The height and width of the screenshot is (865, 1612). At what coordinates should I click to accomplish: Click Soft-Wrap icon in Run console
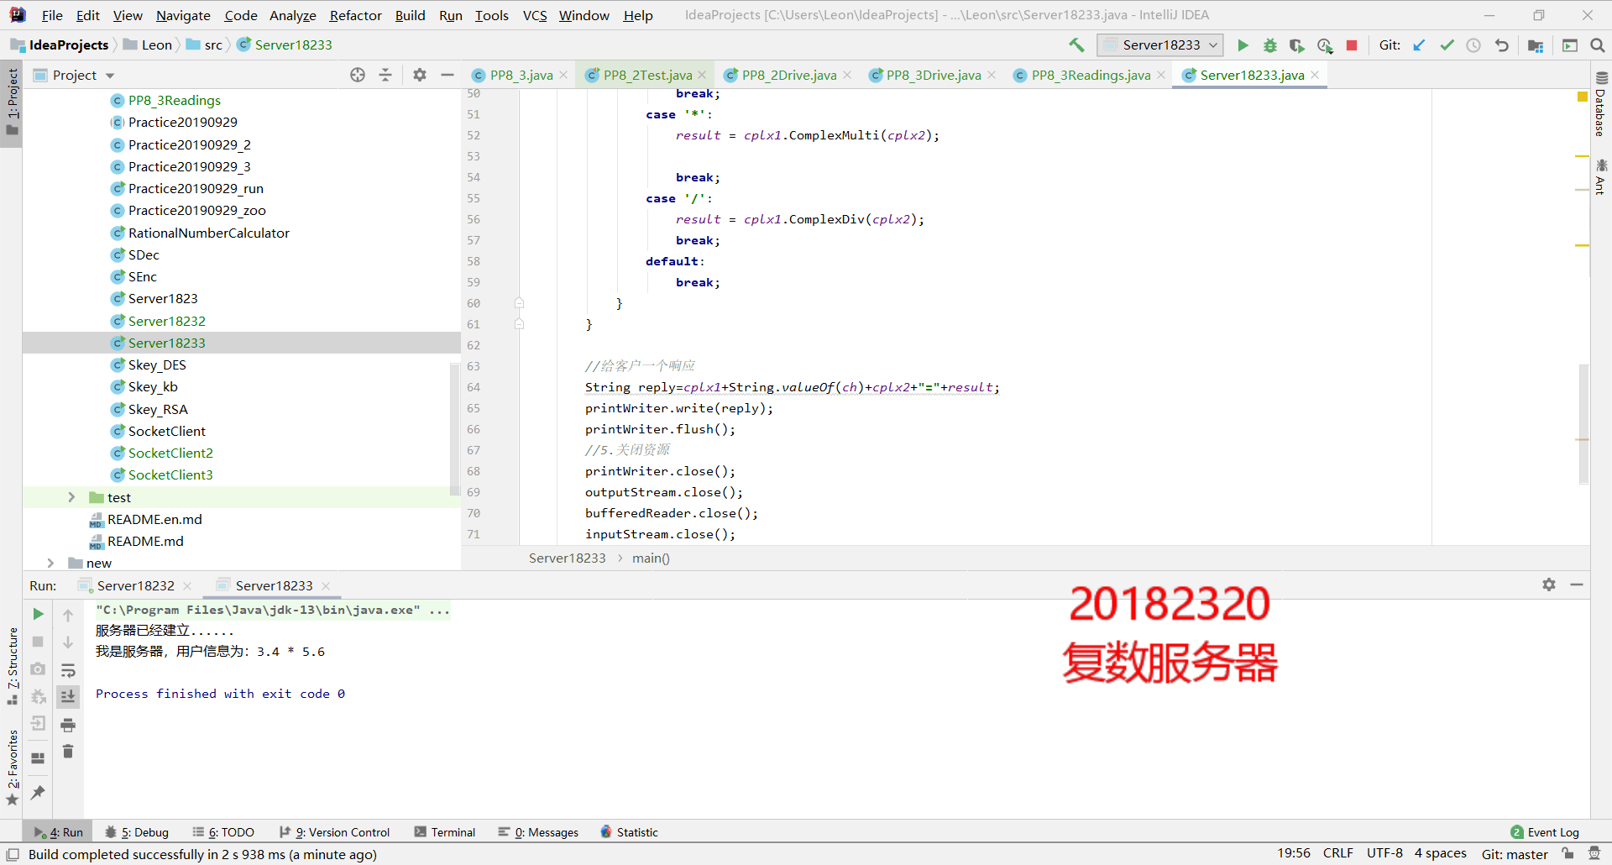click(68, 670)
